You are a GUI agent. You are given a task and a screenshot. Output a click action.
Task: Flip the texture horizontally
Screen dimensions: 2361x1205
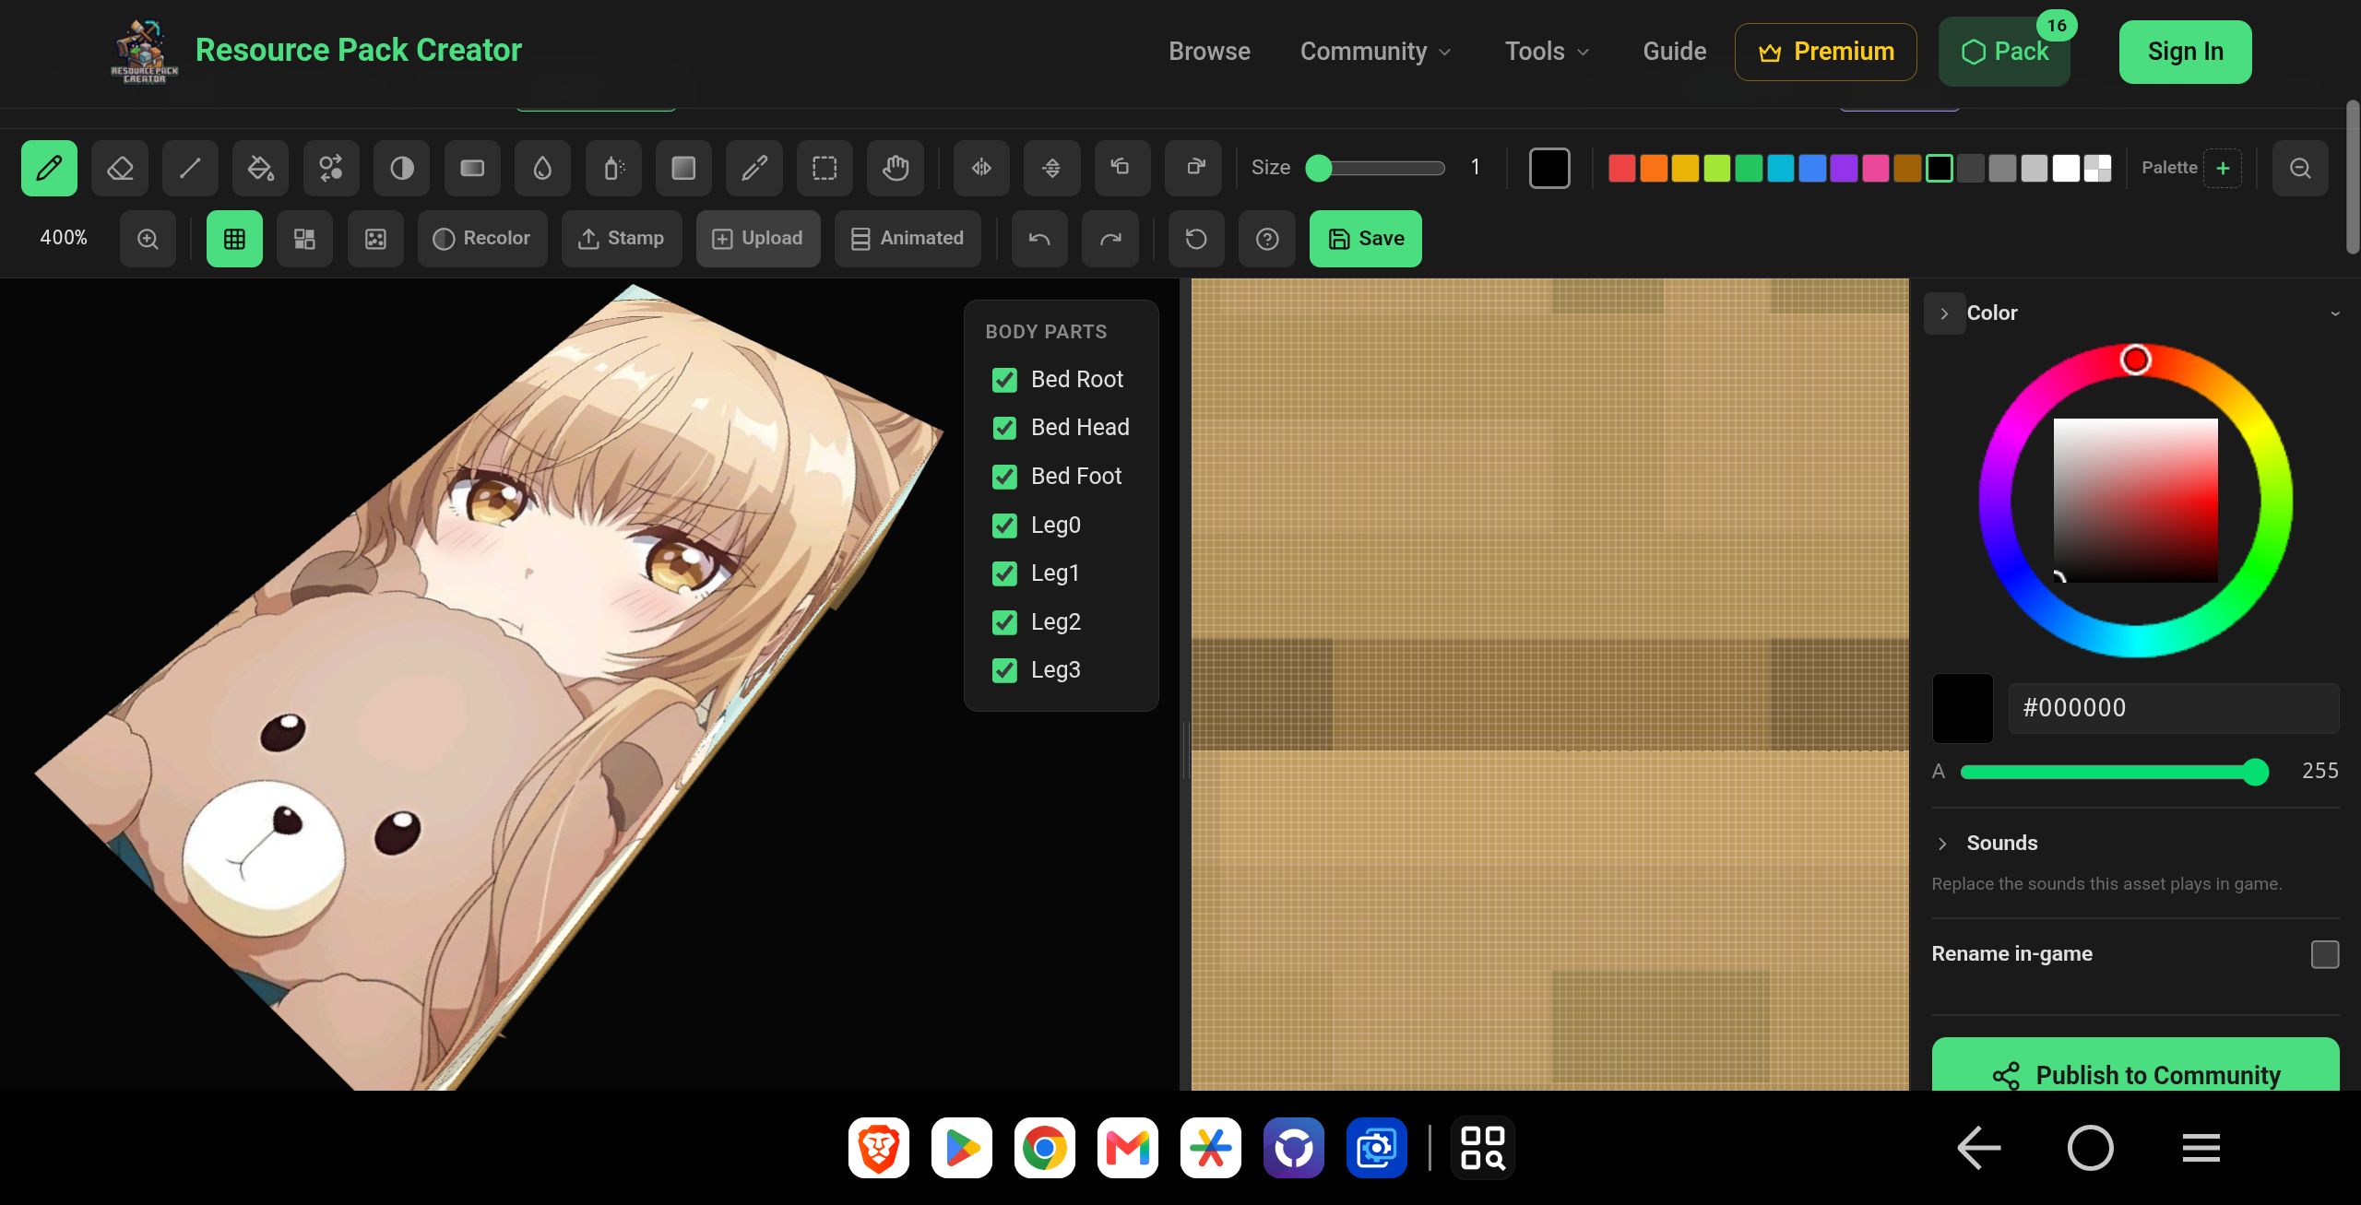(x=981, y=168)
